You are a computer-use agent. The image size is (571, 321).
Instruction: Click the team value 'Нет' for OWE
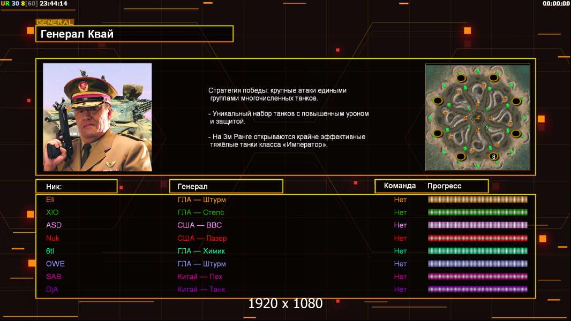pos(400,264)
